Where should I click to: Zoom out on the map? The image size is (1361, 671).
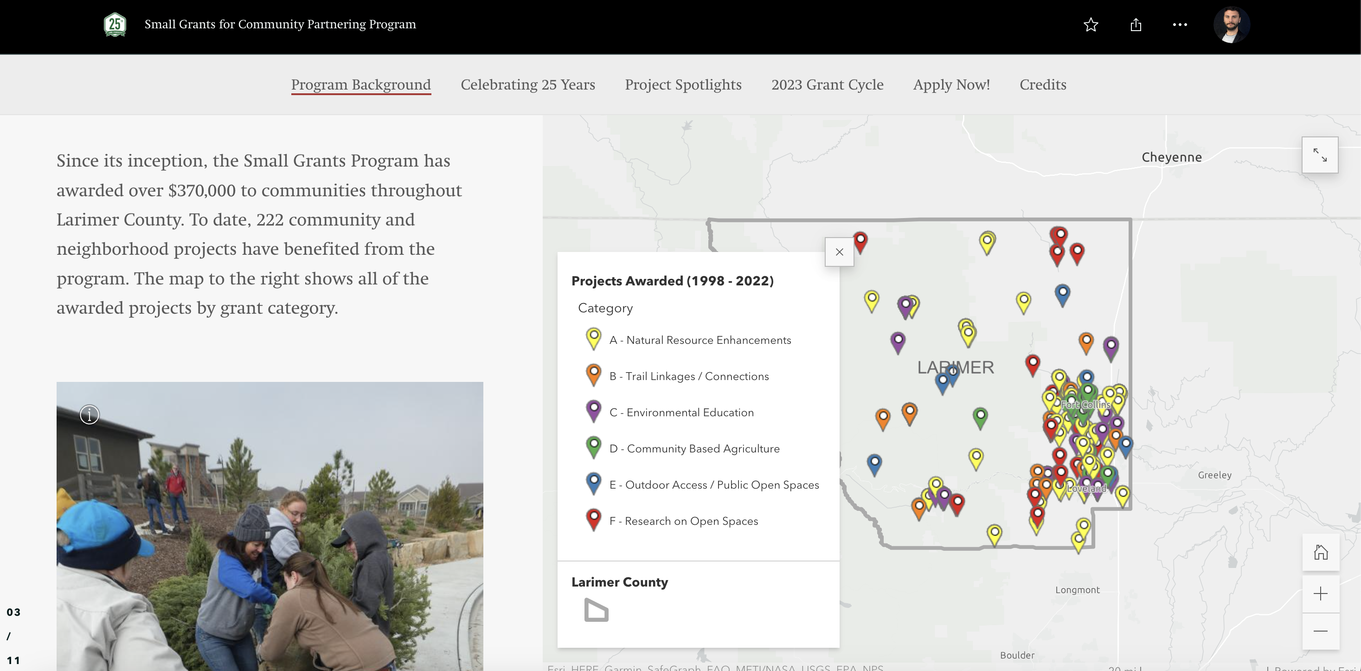point(1320,631)
